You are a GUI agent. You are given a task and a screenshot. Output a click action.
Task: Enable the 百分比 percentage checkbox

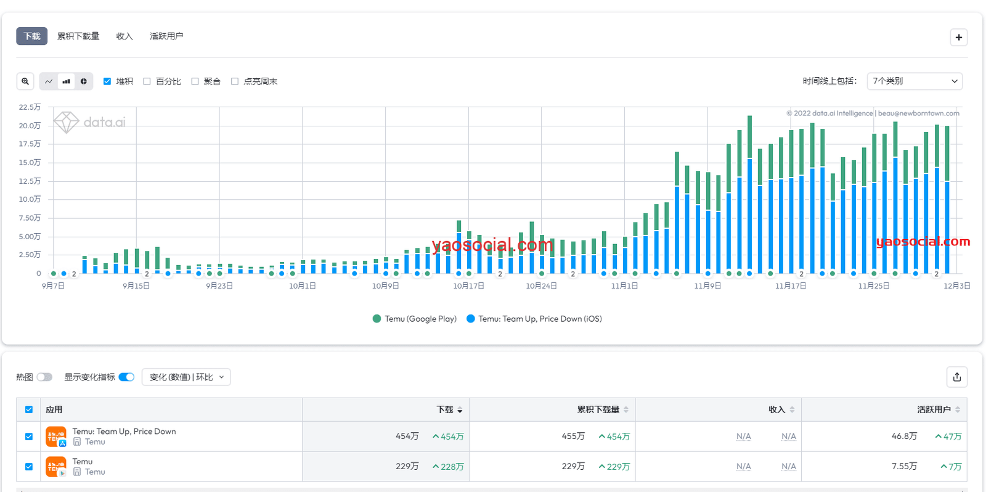point(147,81)
